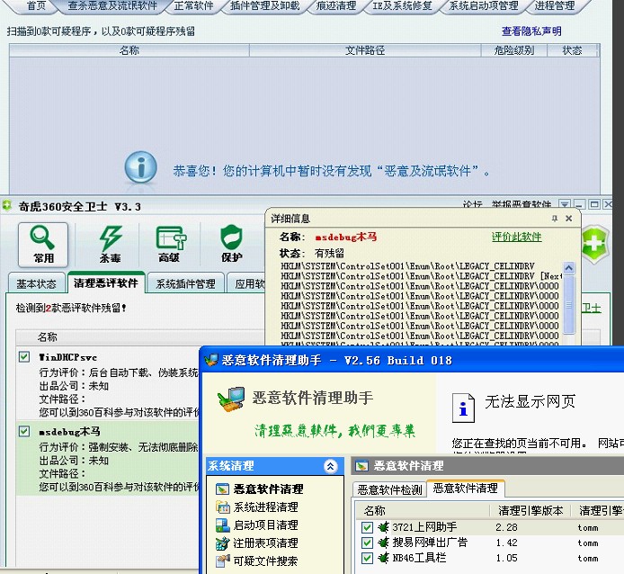Uncheck the WinDHCPsvc checkbox
Screen dimensions: 624x574
pyautogui.click(x=24, y=356)
